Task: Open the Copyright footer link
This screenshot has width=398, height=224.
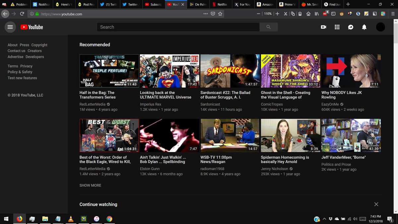Action: (39, 45)
